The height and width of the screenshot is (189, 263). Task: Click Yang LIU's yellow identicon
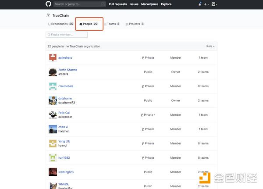pyautogui.click(x=53, y=143)
